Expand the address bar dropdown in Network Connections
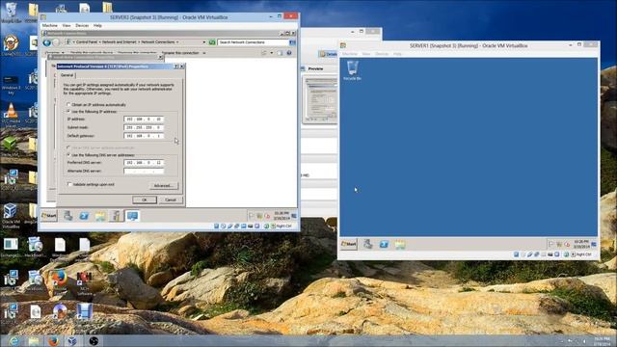 click(203, 42)
